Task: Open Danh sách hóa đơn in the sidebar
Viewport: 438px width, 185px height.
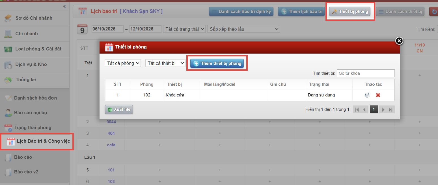Action: [35, 98]
